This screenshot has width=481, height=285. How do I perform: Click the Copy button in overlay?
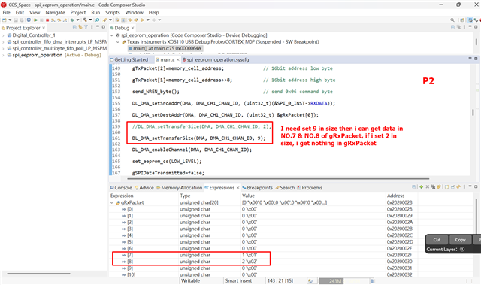click(460, 240)
